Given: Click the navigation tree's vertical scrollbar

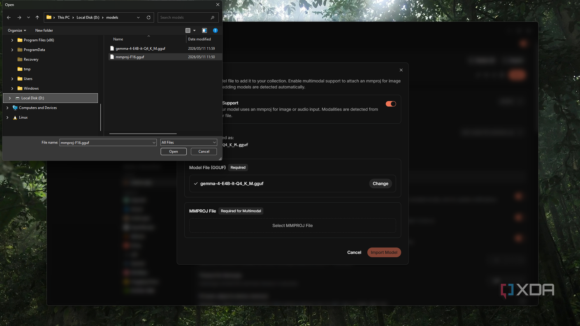Looking at the screenshot, I should coord(101,117).
